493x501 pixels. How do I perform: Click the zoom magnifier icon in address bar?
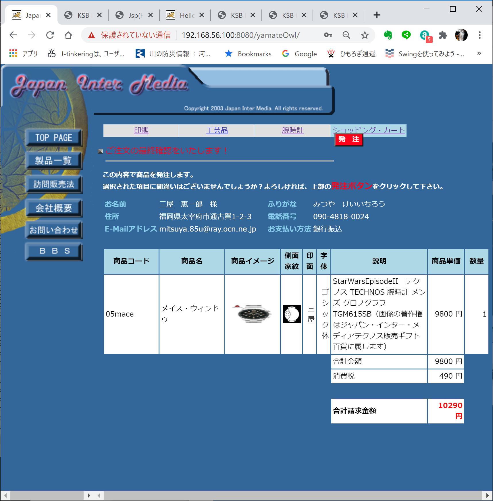346,35
